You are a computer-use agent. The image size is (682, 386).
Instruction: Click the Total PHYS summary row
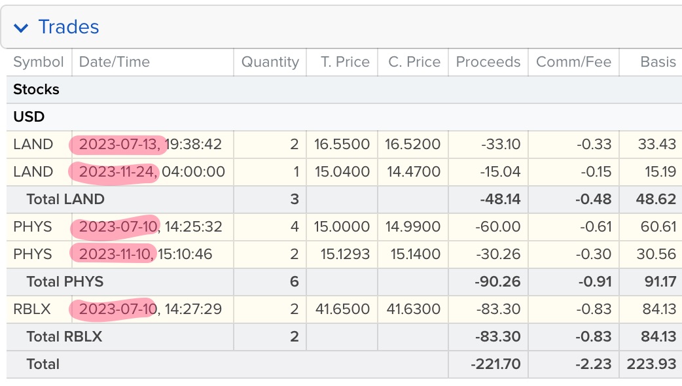[x=344, y=281]
